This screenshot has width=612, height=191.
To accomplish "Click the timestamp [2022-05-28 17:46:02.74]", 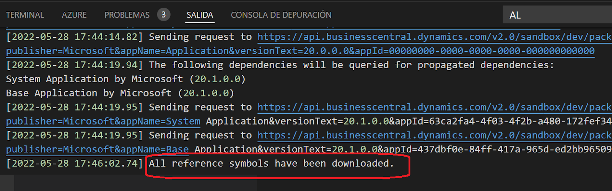I will 74,164.
